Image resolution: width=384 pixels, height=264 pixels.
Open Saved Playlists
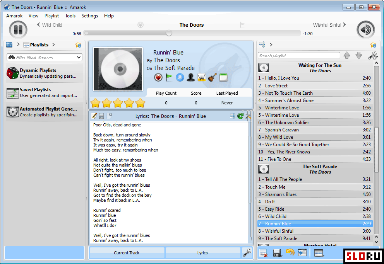[x=45, y=92]
